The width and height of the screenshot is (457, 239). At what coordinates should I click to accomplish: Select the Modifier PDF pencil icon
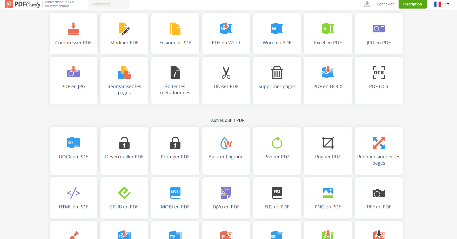tap(124, 29)
